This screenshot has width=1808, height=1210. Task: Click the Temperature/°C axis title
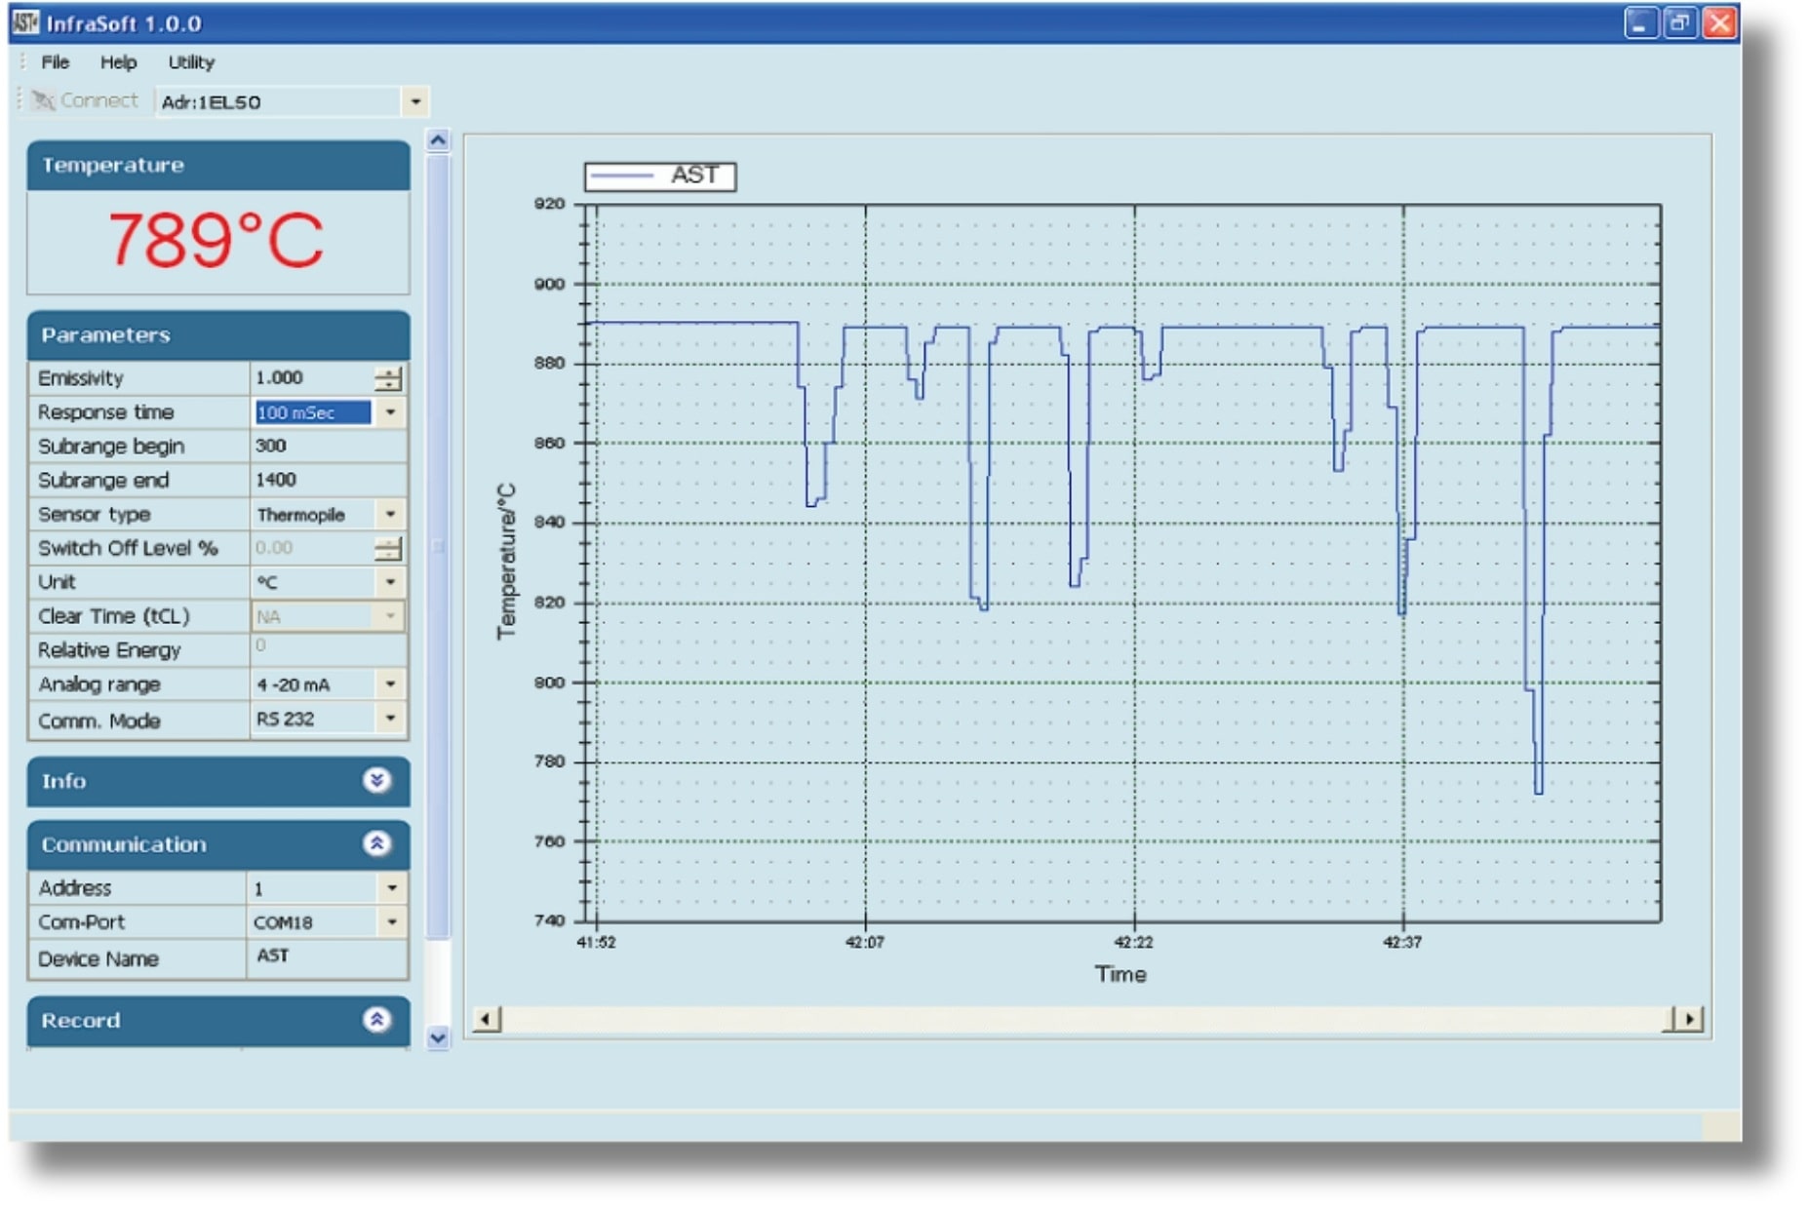pyautogui.click(x=506, y=562)
